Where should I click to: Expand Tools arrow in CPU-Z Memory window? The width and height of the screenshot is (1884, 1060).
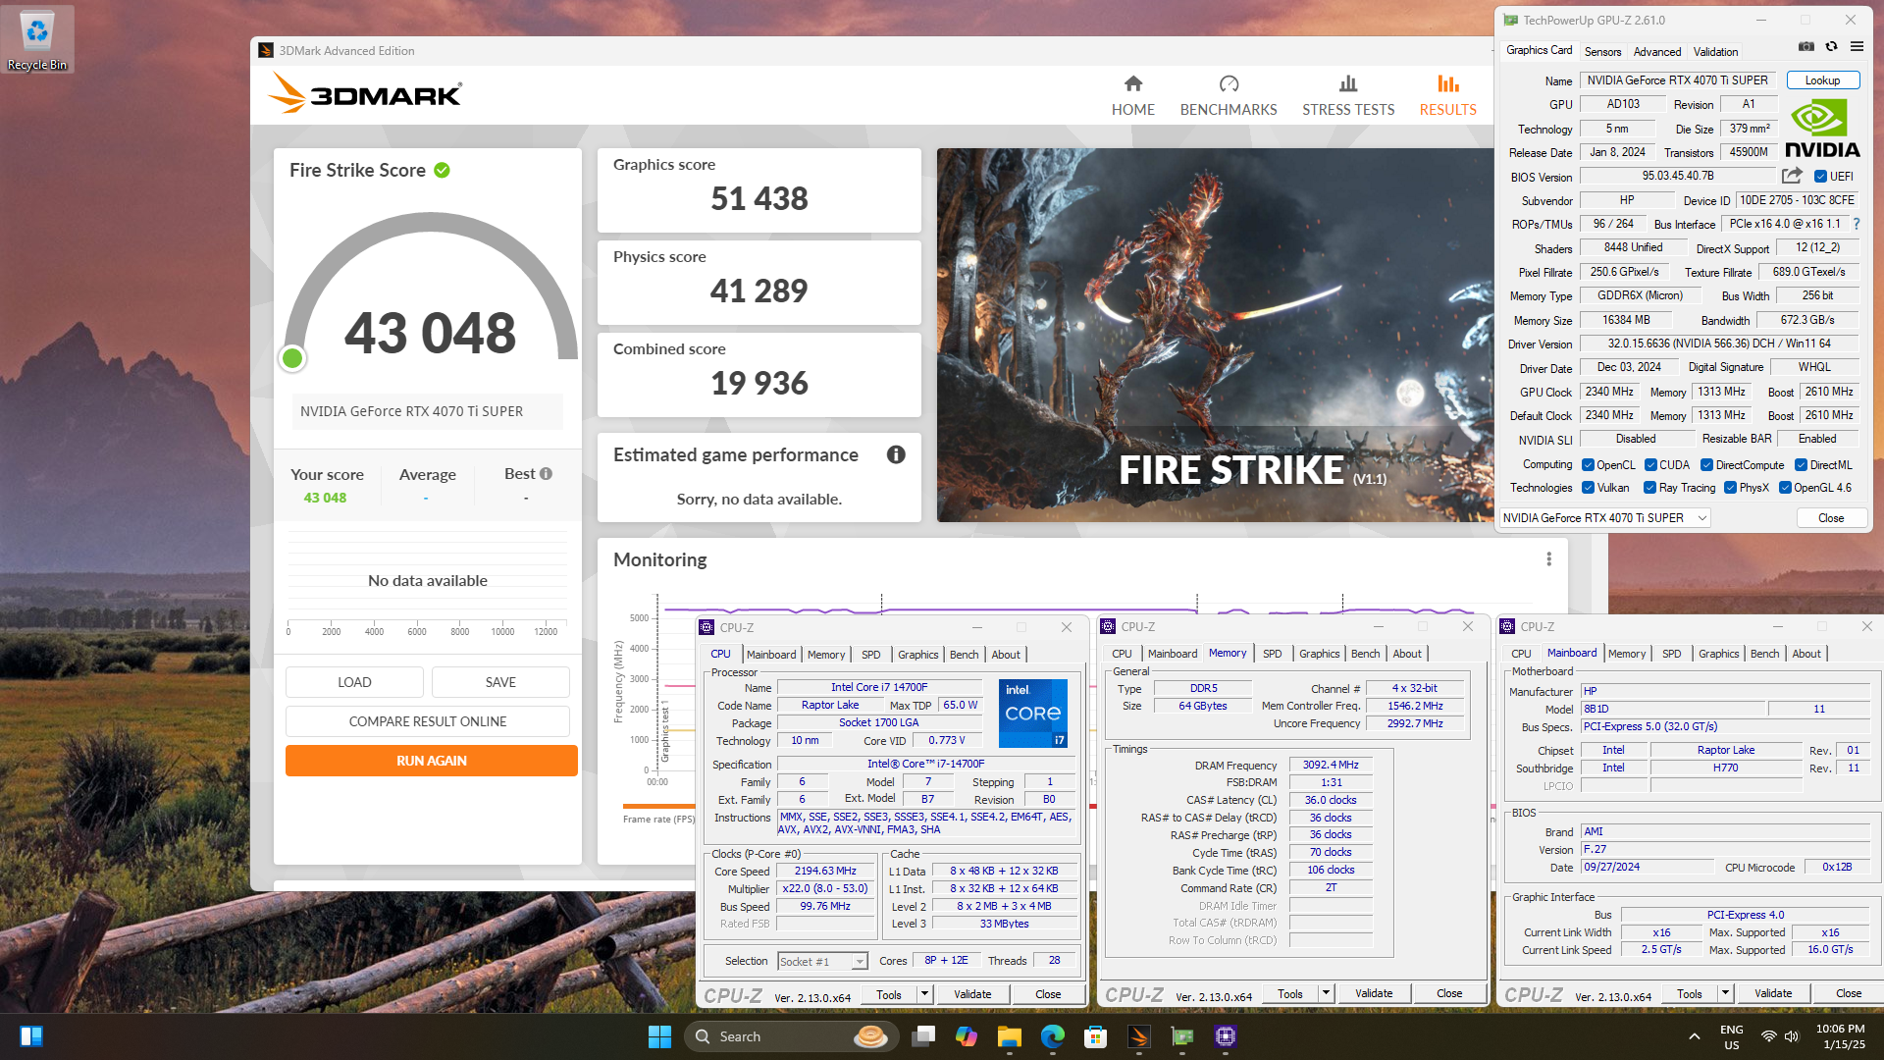coord(1325,993)
